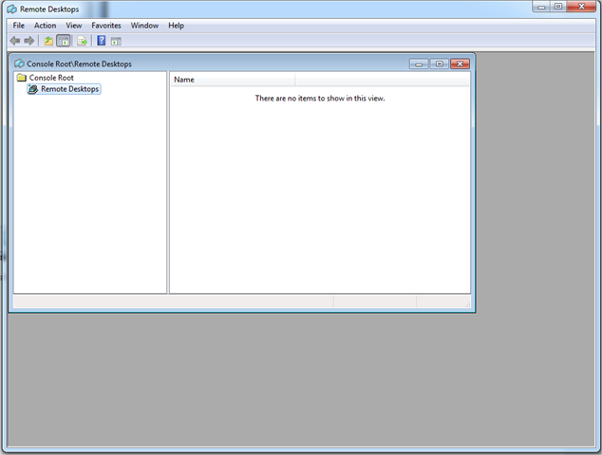Open the Window menu
Viewport: 602px width, 455px height.
tap(144, 26)
